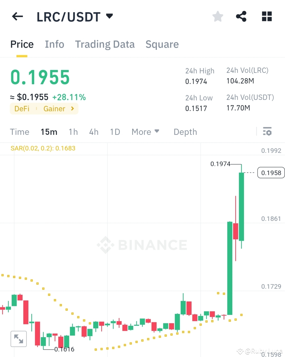Enable the 4h chart interval

[93, 132]
